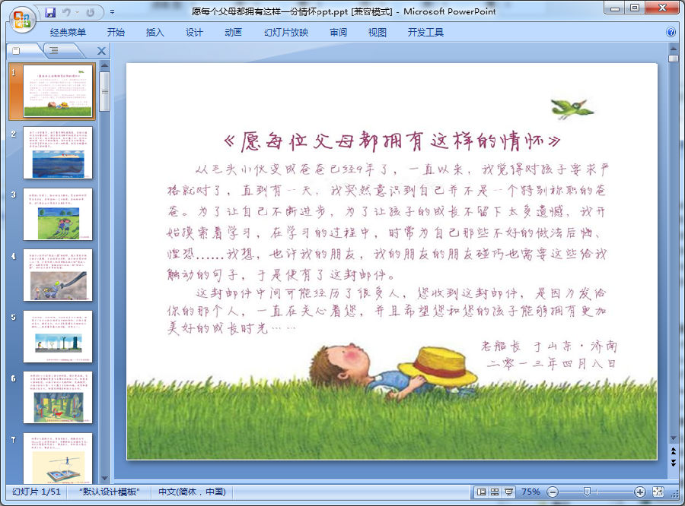
Task: Select slide 5 thumbnail
Action: [x=58, y=337]
